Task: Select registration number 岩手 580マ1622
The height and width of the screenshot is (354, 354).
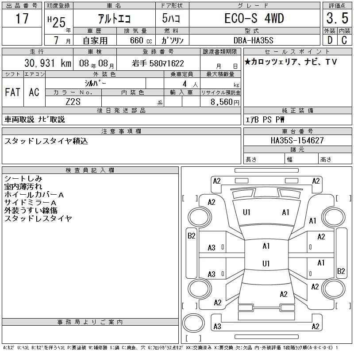Action: [x=158, y=63]
